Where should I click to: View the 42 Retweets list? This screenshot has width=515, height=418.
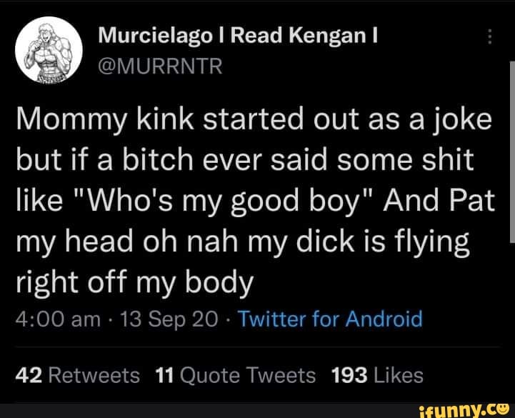(78, 376)
